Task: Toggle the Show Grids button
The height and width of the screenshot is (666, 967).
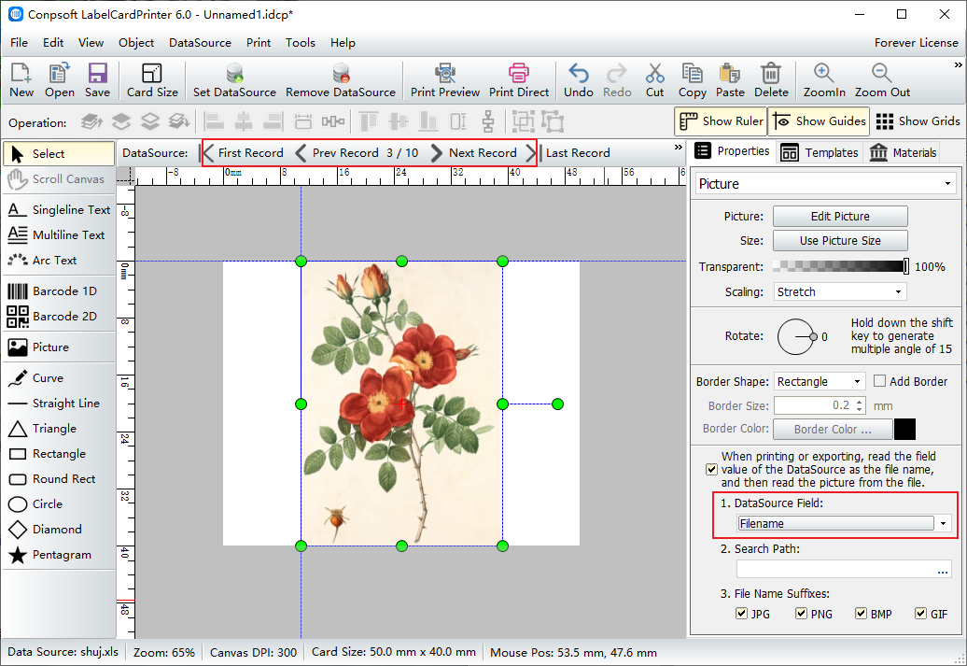Action: pos(918,121)
